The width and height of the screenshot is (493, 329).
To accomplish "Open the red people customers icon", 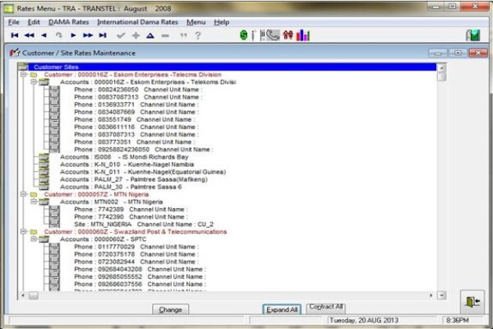I will 288,35.
